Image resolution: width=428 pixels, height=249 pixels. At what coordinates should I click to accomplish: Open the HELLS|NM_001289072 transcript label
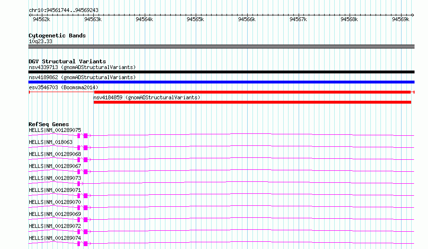point(55,226)
